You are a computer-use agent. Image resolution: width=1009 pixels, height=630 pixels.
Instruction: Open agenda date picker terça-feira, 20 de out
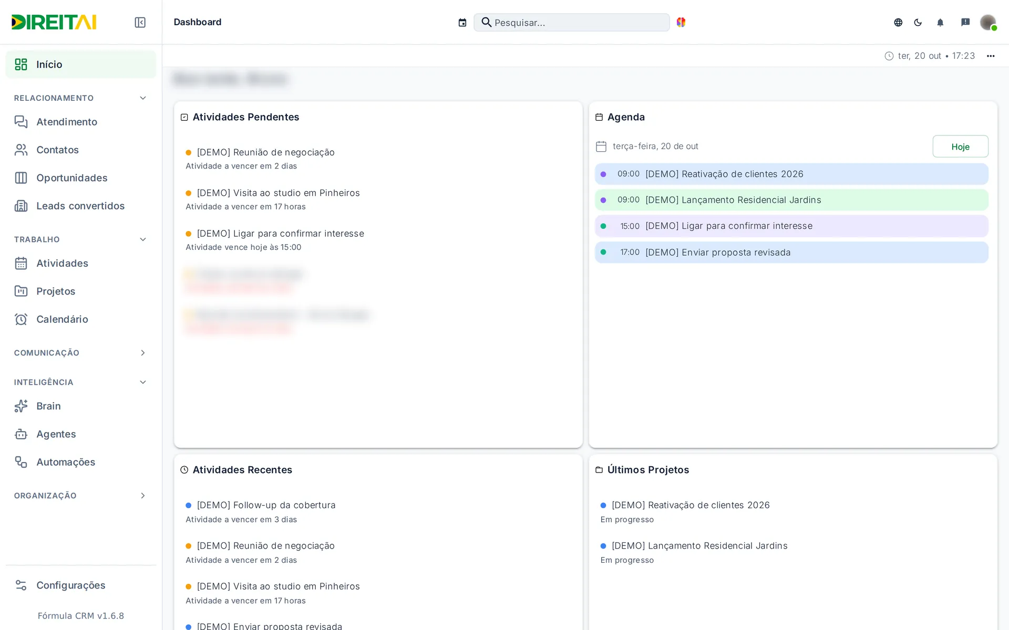[647, 146]
